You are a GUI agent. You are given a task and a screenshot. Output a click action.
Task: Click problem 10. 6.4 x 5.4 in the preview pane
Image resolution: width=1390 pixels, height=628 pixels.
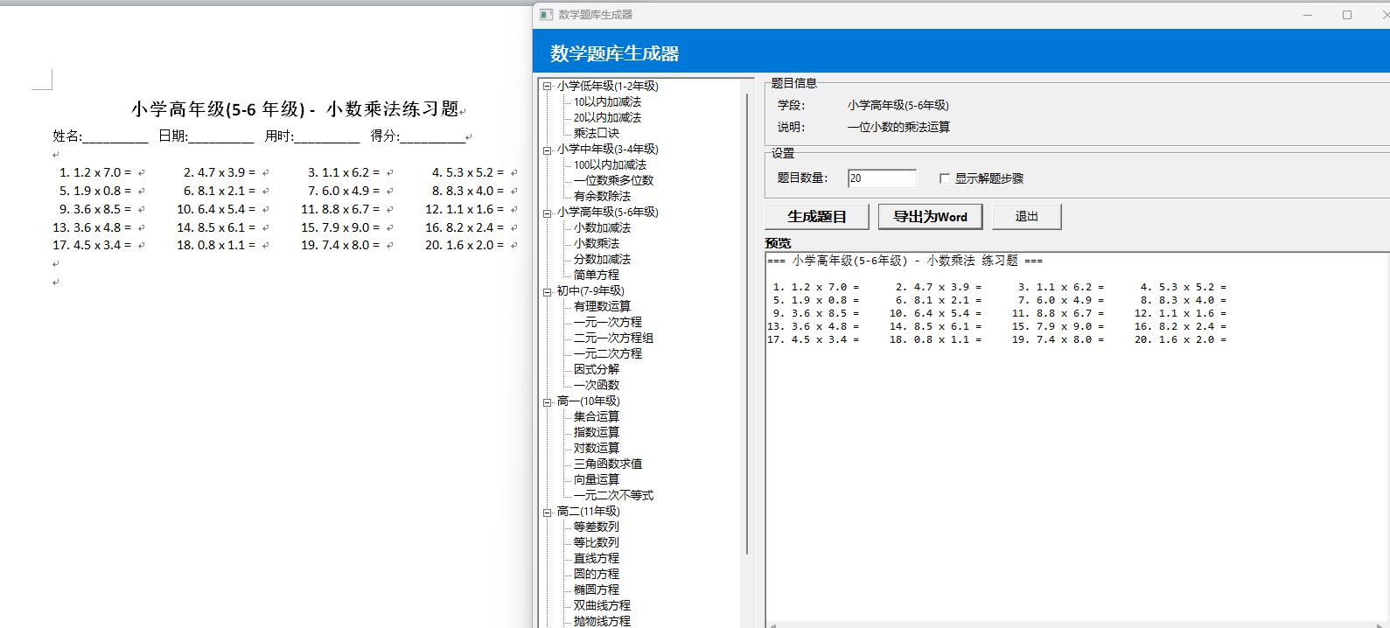click(935, 314)
